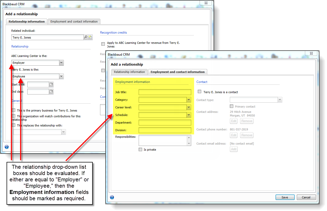327x211 pixels.
Task: Click Responsibilities scrollbar up arrow
Action: (189, 137)
